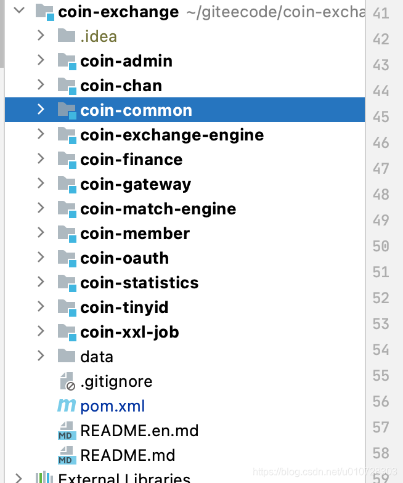This screenshot has height=483, width=403.
Task: Select the coin-statistics module
Action: [x=139, y=283]
